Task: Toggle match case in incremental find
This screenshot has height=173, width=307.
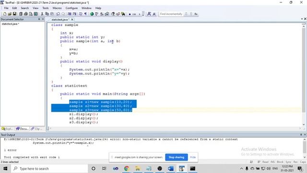Action: [196, 14]
